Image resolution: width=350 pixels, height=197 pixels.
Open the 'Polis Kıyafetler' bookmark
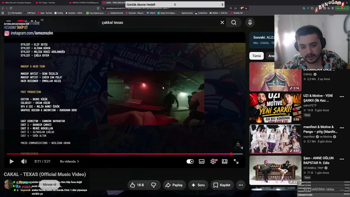click(x=15, y=13)
